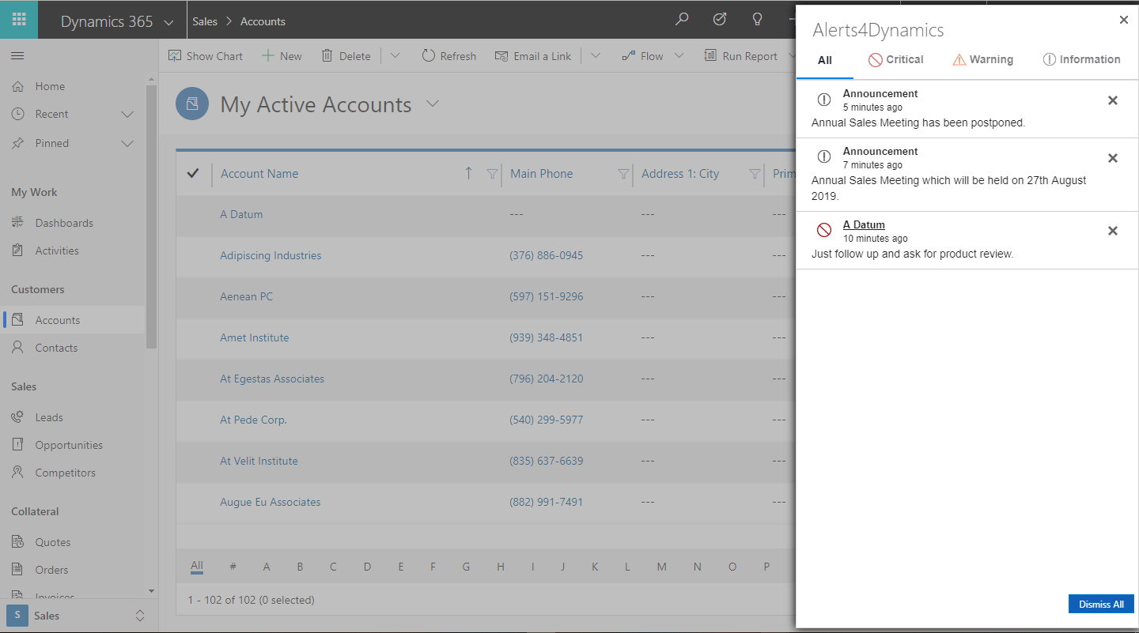Click the Accounts breadcrumb
The height and width of the screenshot is (633, 1139).
[x=263, y=21]
